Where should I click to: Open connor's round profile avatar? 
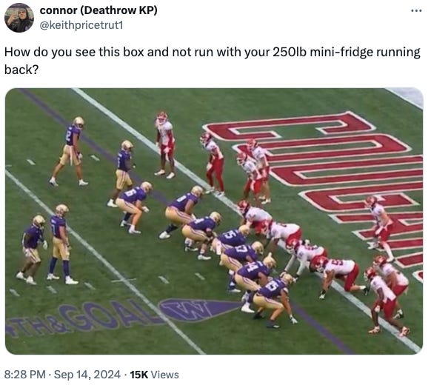pos(19,18)
